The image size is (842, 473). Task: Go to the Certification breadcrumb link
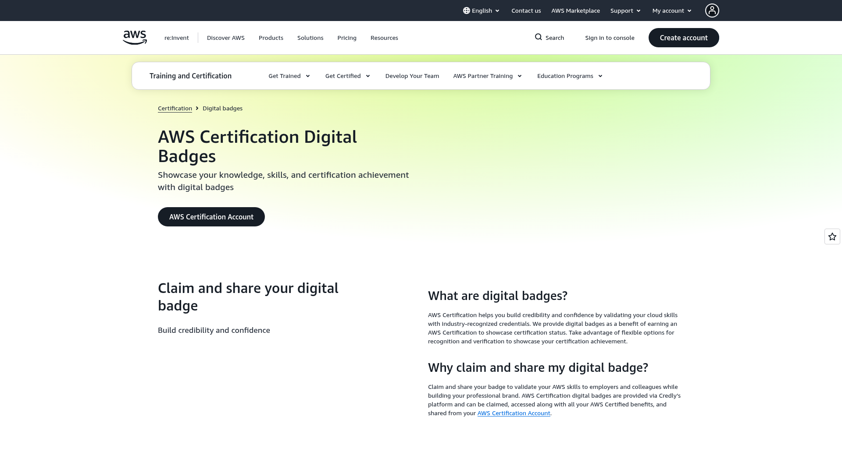tap(175, 108)
